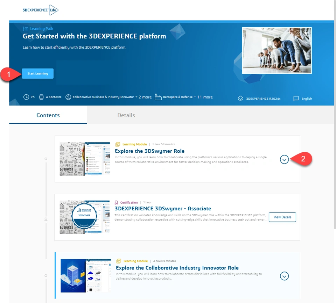
Task: Click the language speech bubble icon
Action: (296, 99)
